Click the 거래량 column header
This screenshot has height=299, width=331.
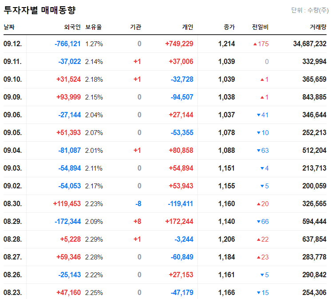click(318, 27)
